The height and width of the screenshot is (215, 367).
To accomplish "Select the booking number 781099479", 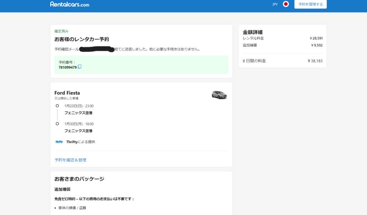I will pos(67,67).
